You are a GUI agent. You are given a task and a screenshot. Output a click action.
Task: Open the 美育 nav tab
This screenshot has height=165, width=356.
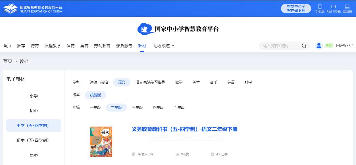tap(84, 46)
